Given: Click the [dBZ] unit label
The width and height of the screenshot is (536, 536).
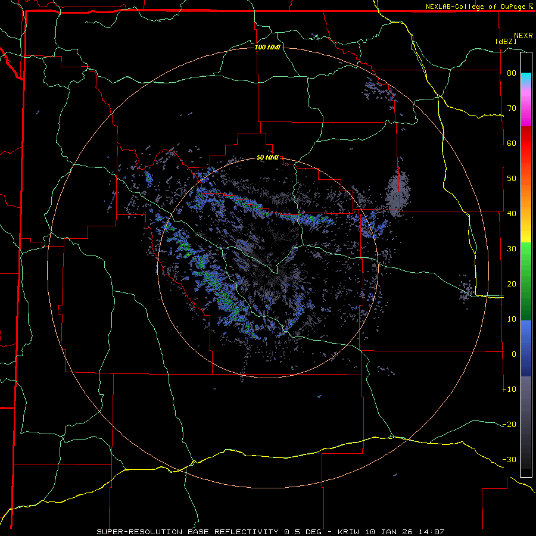Looking at the screenshot, I should click(506, 41).
